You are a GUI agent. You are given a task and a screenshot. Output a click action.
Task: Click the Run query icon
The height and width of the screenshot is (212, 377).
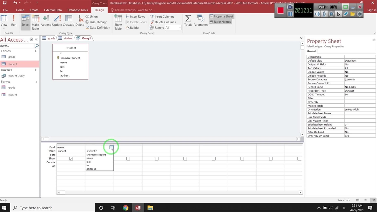(x=14, y=21)
